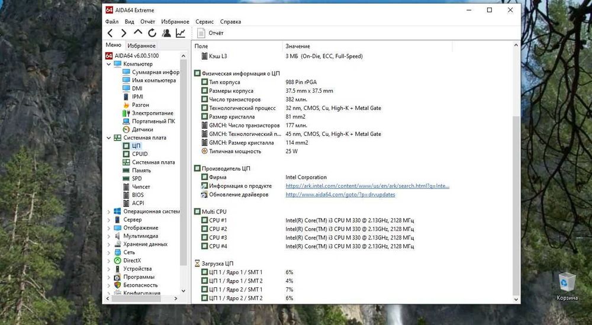Switch to the Избранное tab in side panel
This screenshot has width=592, height=325.
pos(141,45)
